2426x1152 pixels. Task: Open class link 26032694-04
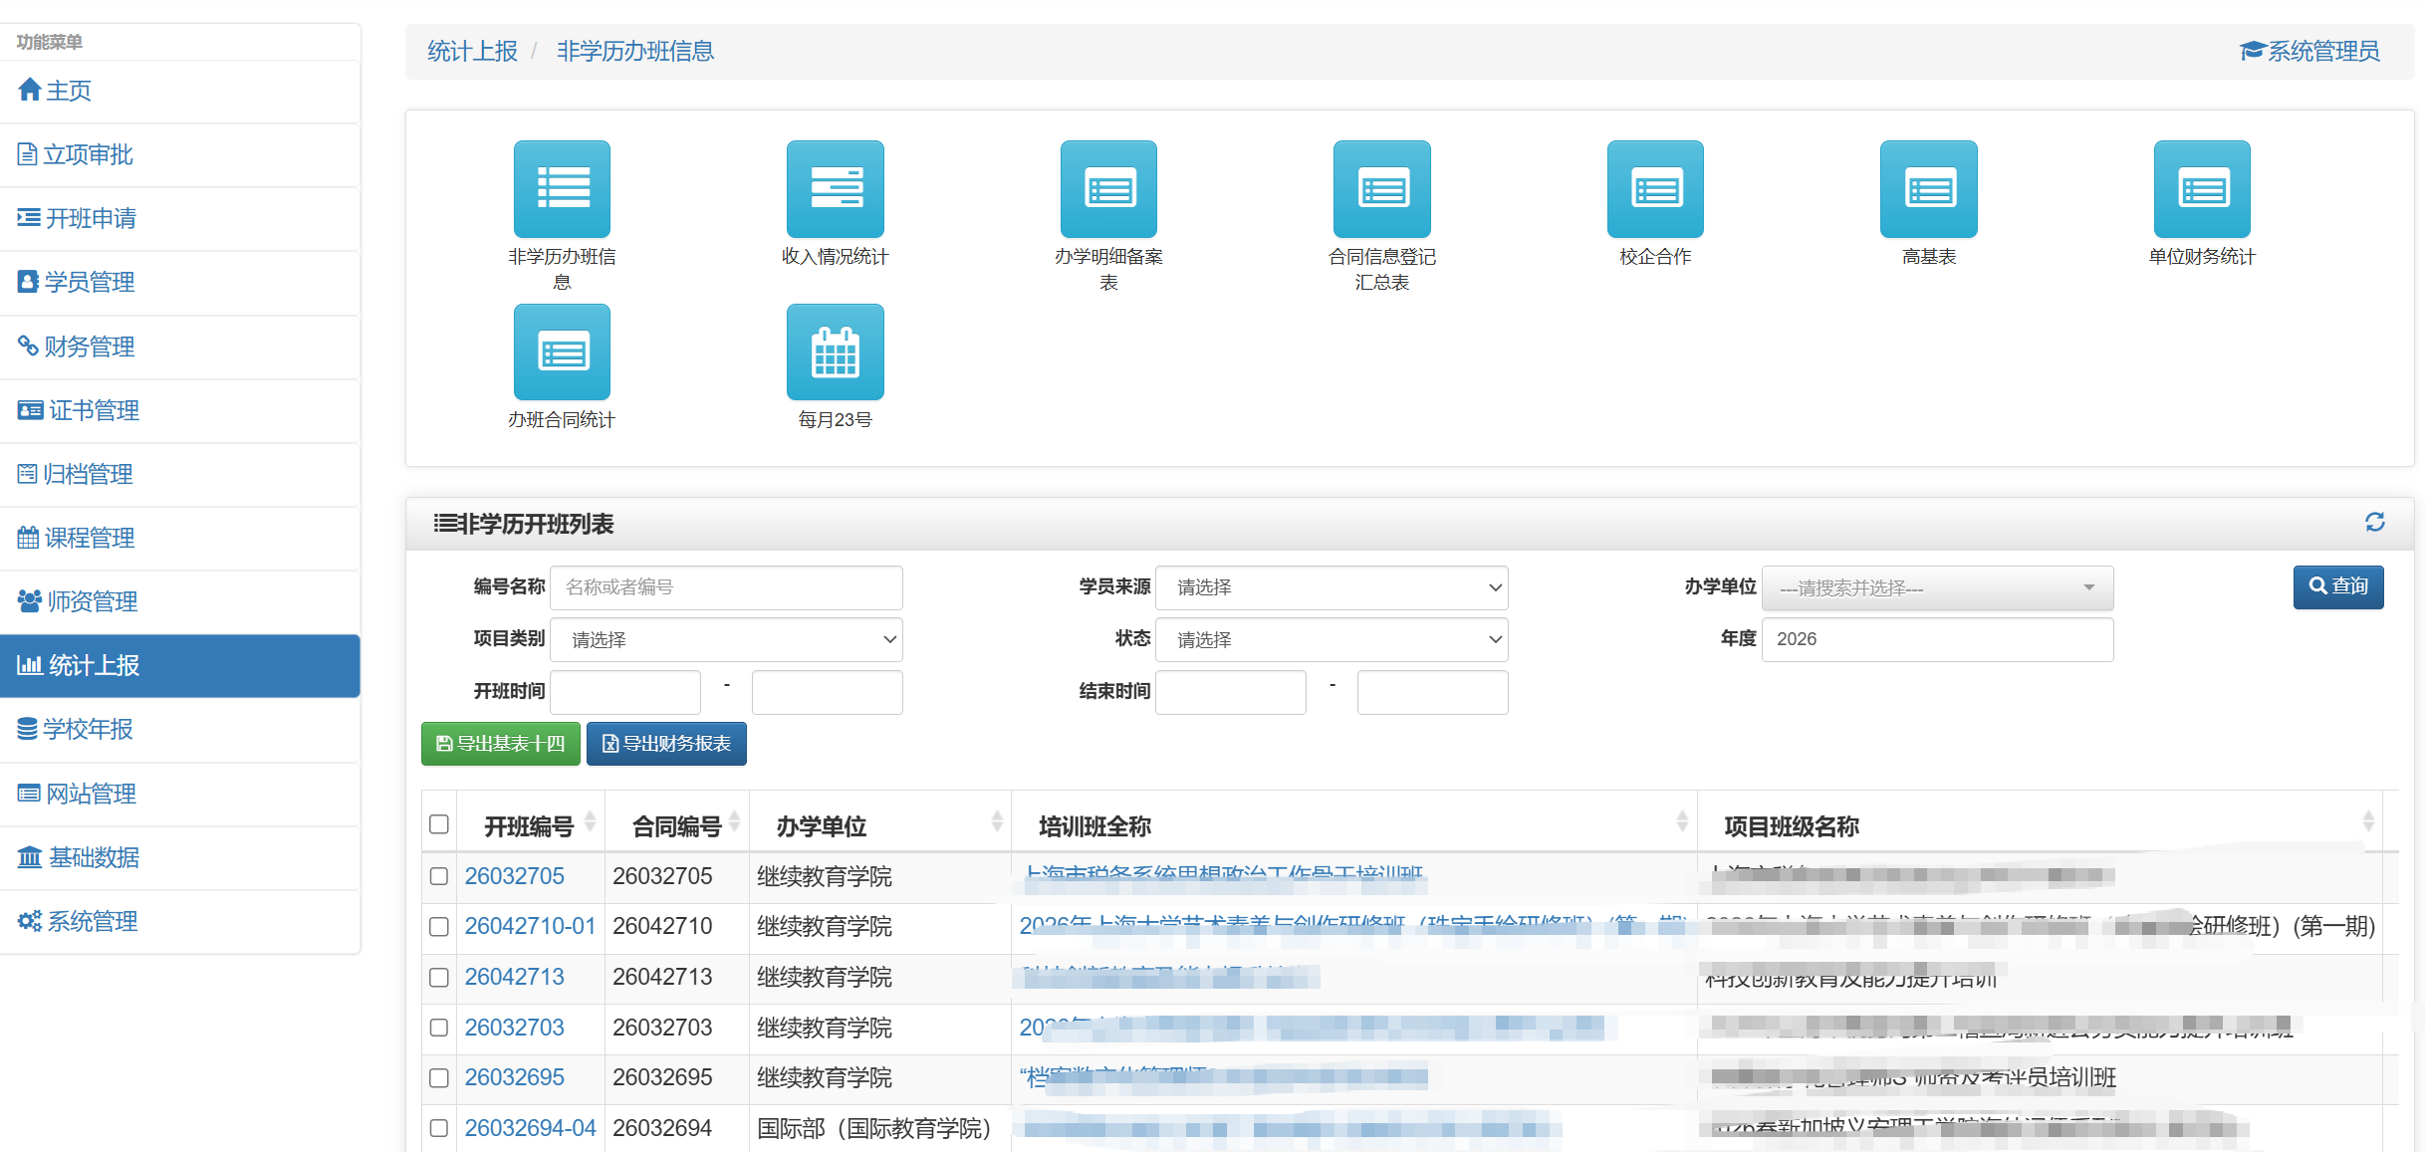[x=530, y=1128]
